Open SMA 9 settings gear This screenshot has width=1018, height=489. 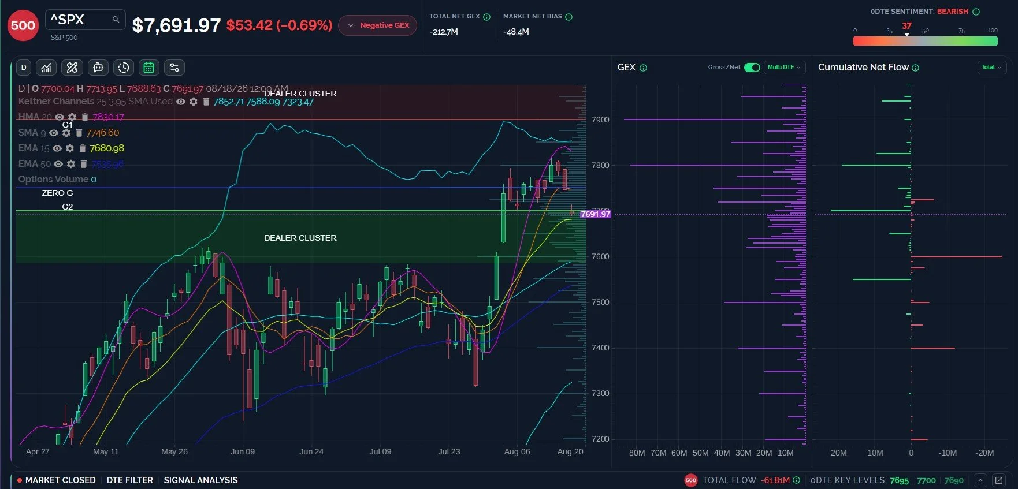pyautogui.click(x=66, y=133)
